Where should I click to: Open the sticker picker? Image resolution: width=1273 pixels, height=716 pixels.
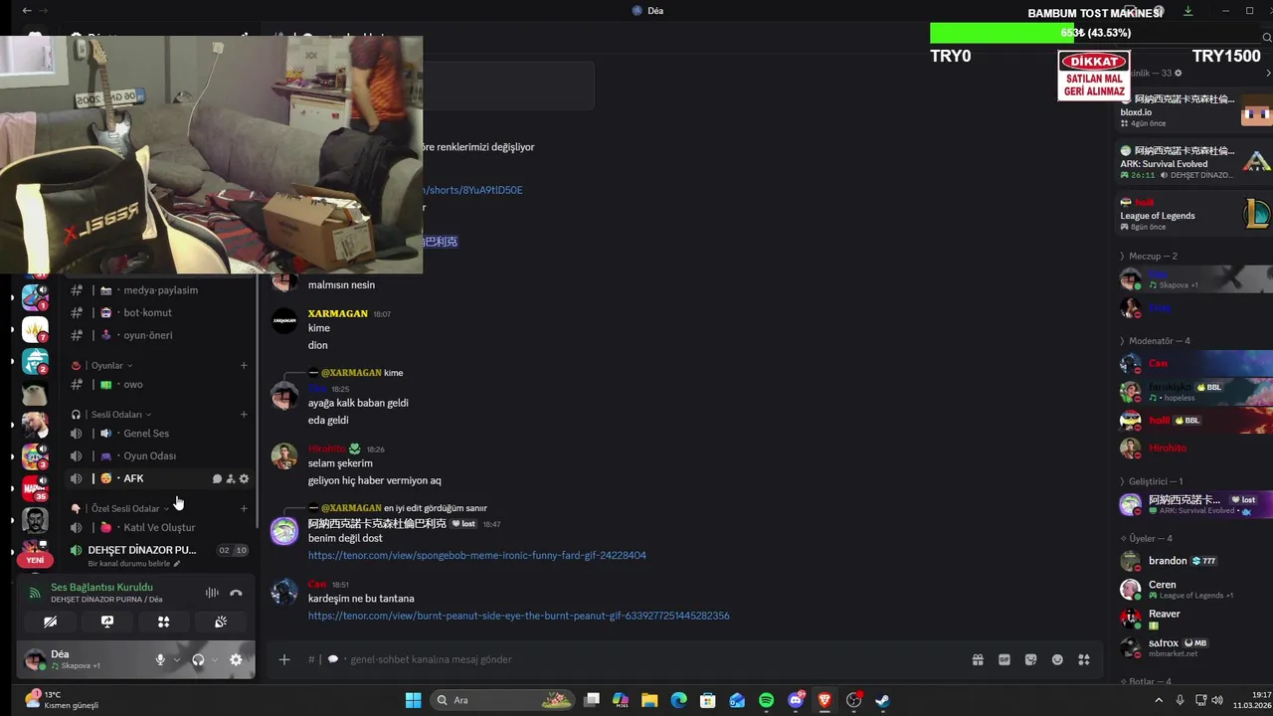coord(1030,659)
